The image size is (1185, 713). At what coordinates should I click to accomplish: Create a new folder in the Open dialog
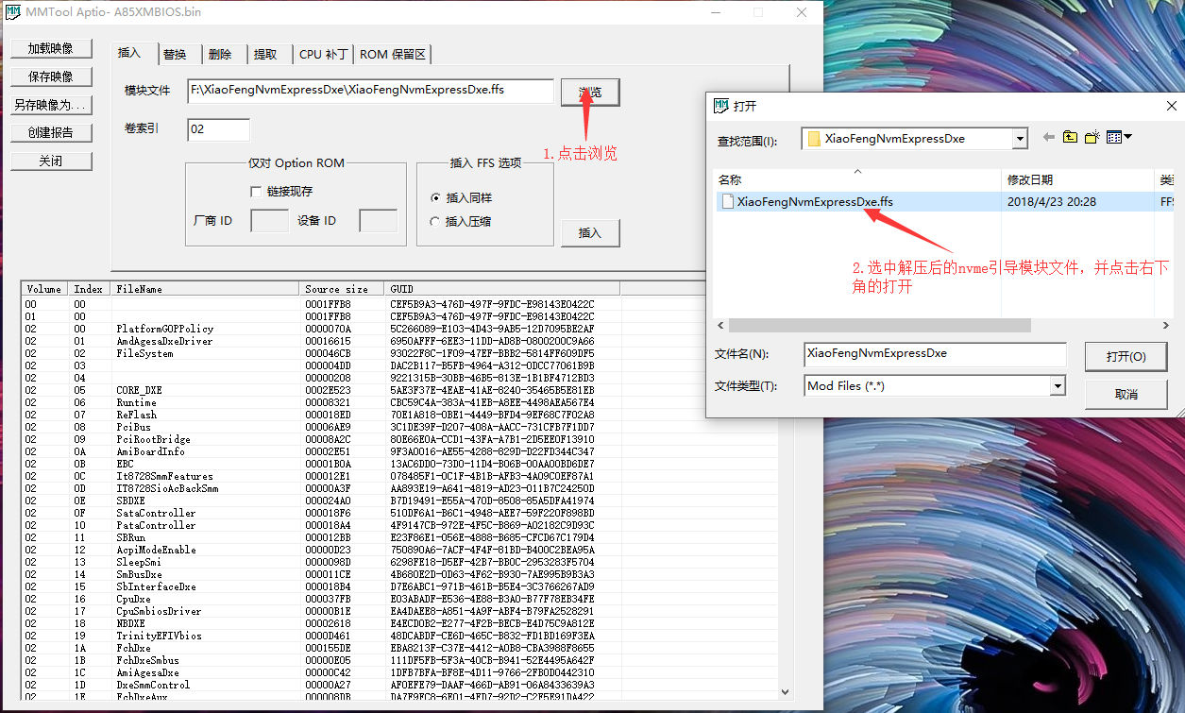[1092, 136]
